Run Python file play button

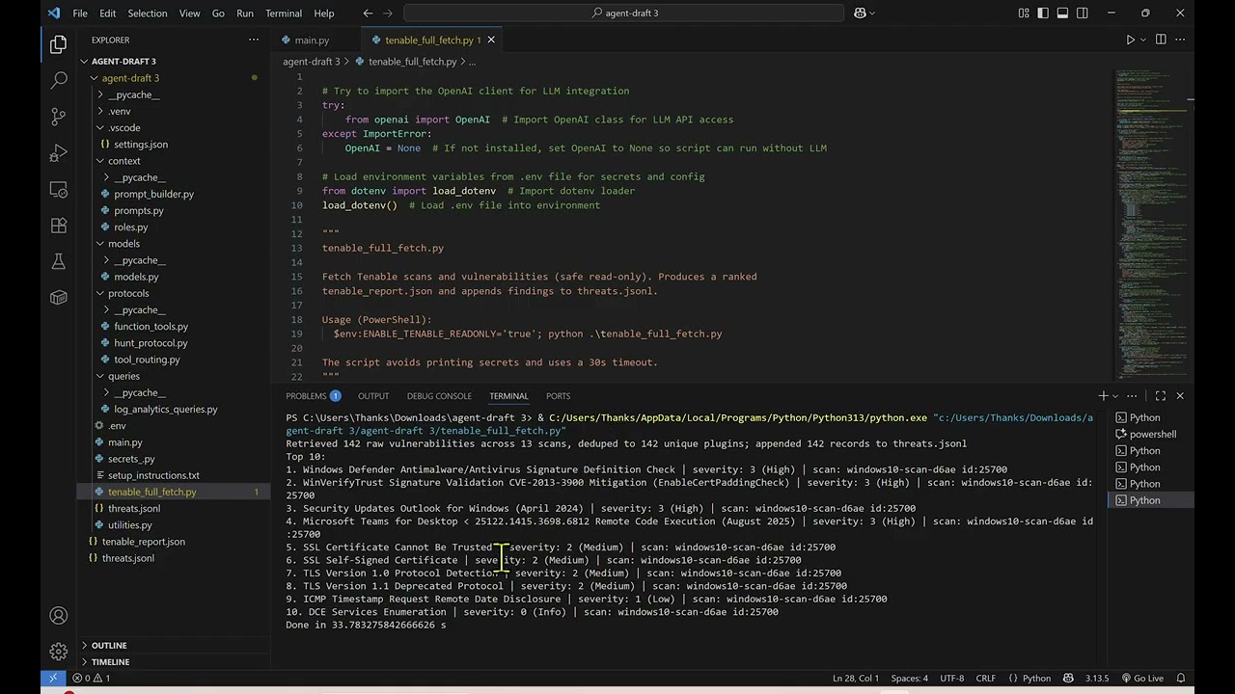click(x=1130, y=40)
